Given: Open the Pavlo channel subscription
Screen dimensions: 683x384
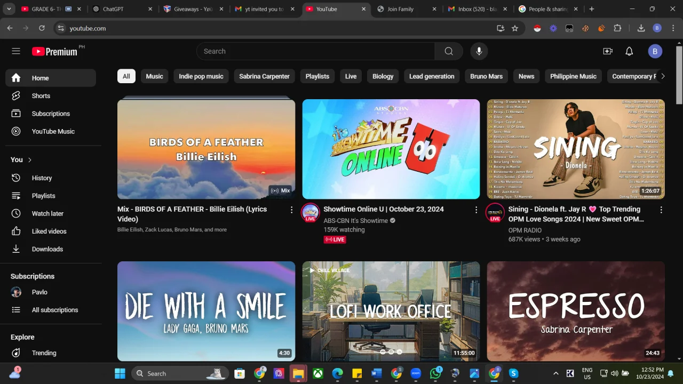Looking at the screenshot, I should click(x=51, y=292).
